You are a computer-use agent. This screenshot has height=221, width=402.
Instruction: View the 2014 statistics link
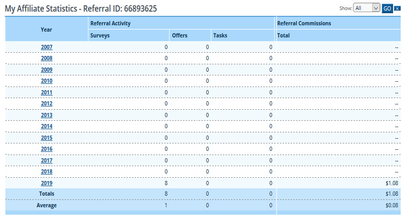click(47, 126)
